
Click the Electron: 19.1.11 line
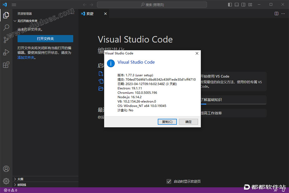(x=130, y=88)
